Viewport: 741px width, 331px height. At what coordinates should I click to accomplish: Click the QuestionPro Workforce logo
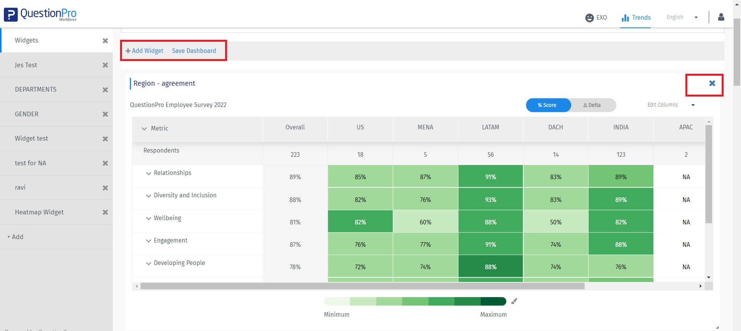[40, 15]
